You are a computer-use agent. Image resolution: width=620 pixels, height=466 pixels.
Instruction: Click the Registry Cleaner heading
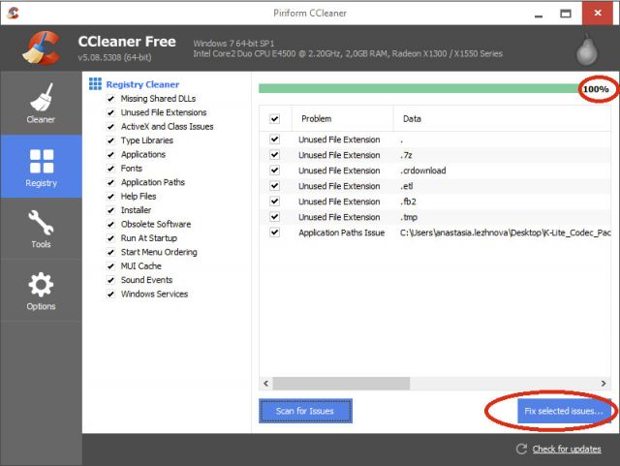coord(142,84)
